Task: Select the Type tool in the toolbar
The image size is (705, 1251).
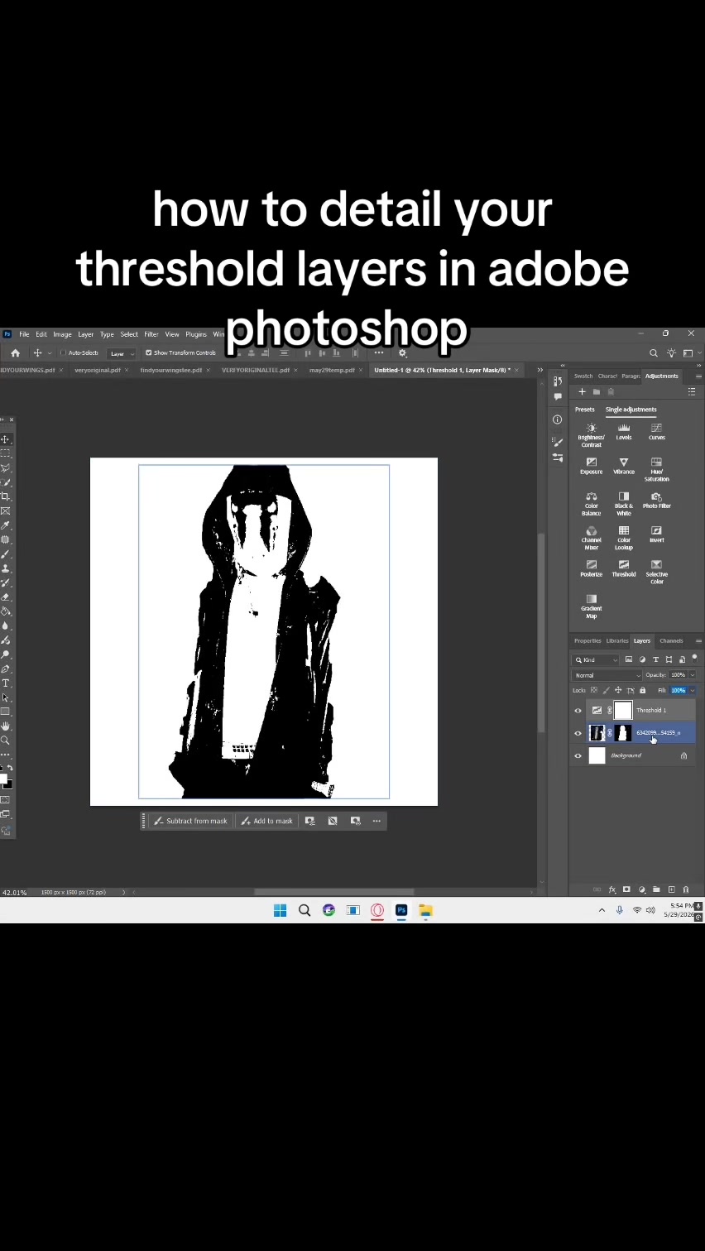Action: pyautogui.click(x=6, y=683)
